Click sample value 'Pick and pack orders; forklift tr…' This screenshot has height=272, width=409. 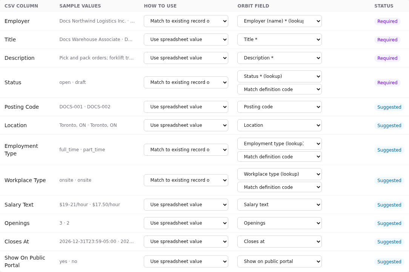[x=97, y=58]
